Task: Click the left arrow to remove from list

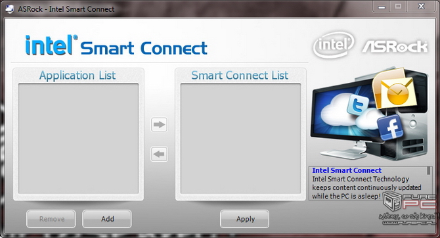Action: (159, 154)
